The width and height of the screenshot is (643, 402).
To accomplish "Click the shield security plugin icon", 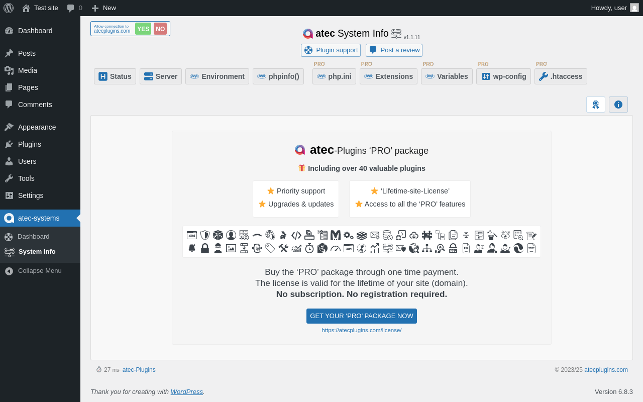I will tap(205, 235).
